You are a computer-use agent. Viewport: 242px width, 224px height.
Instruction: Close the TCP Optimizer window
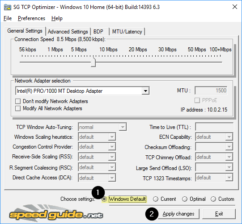click(234, 7)
